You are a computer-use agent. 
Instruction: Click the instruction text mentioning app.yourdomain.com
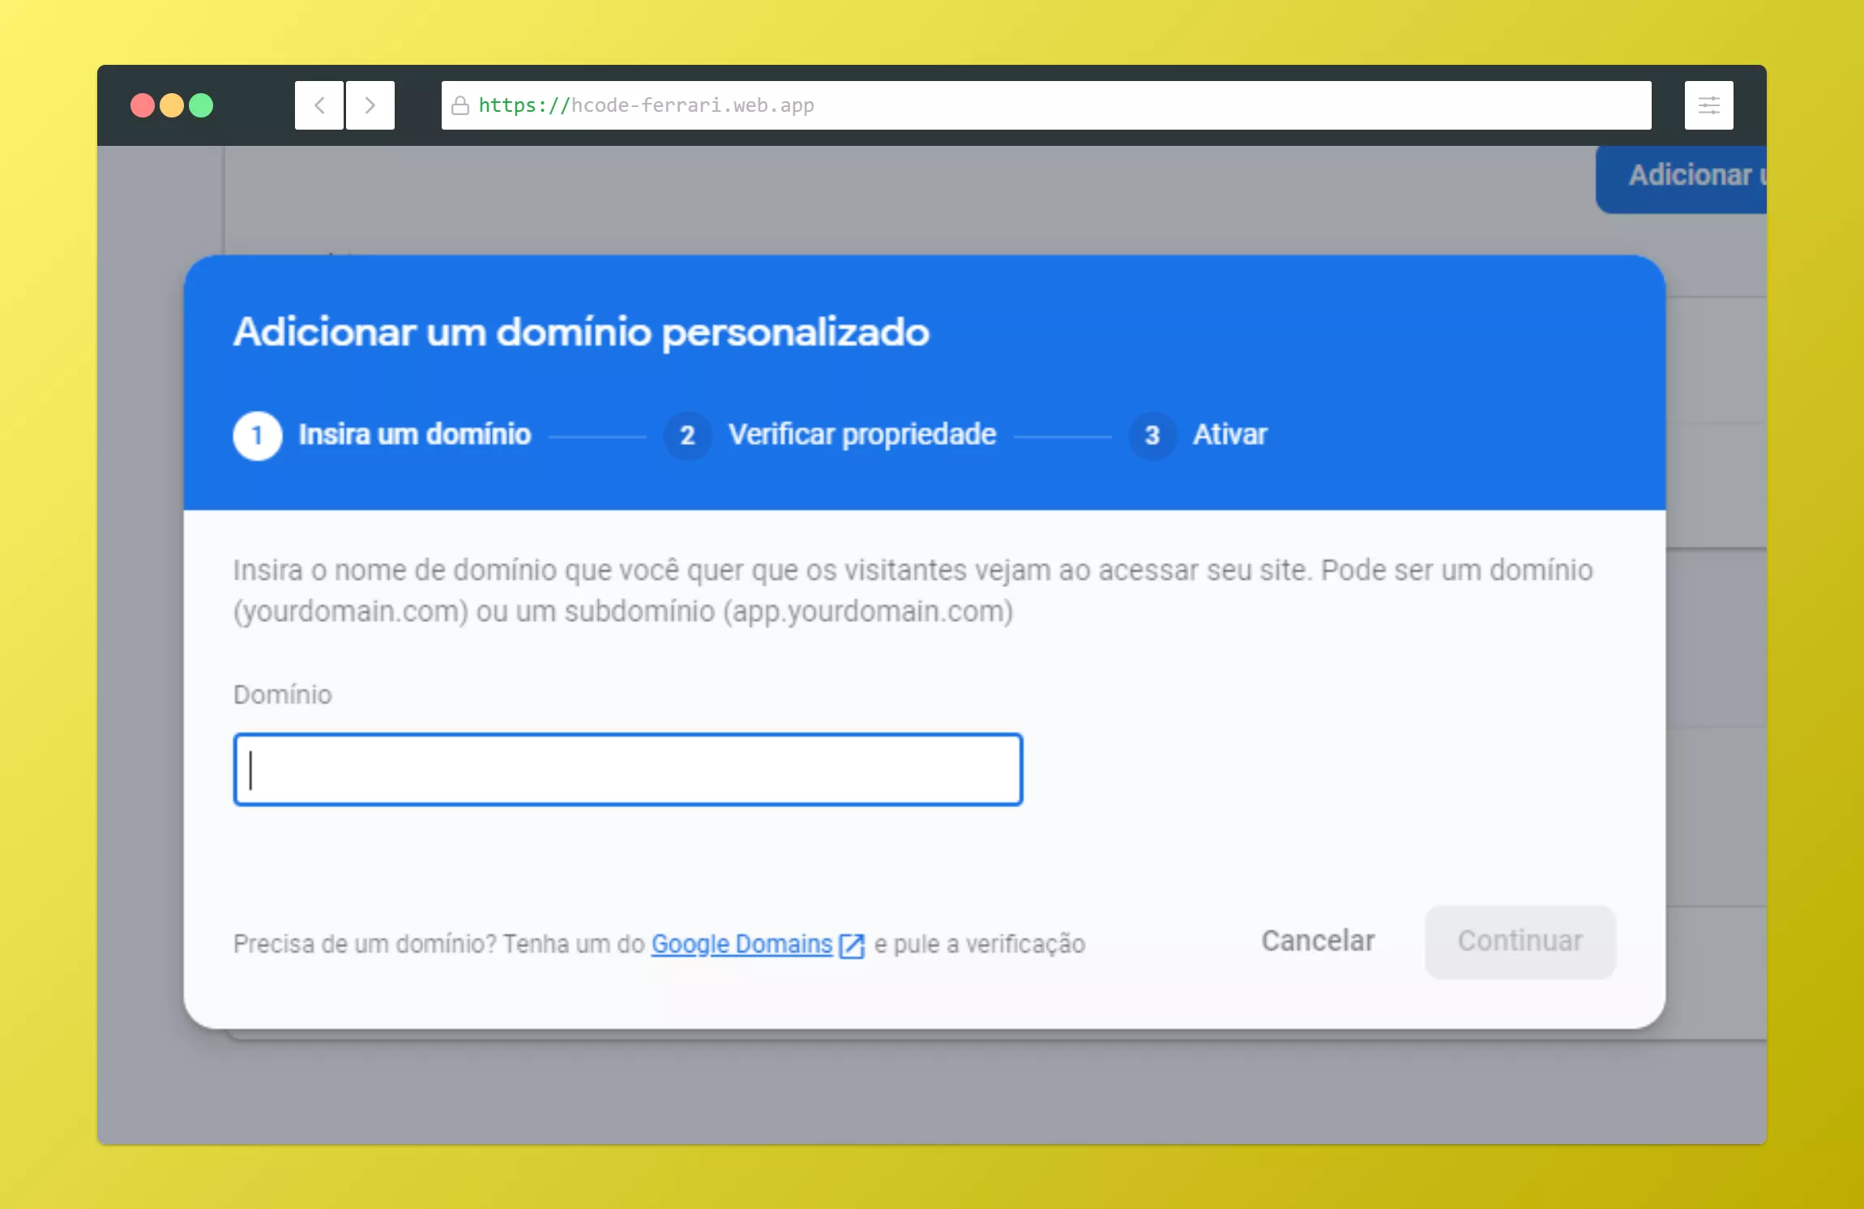913,591
